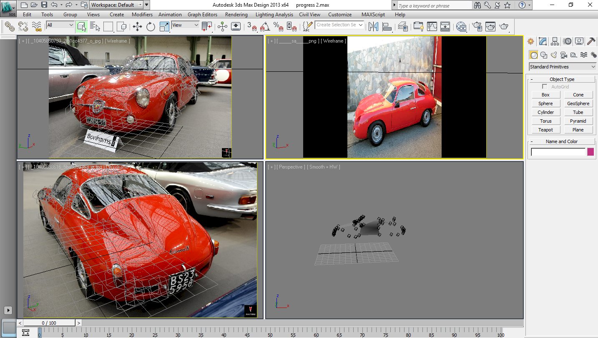The image size is (598, 338).
Task: Enable Angle Snap Toggle
Action: point(264,27)
